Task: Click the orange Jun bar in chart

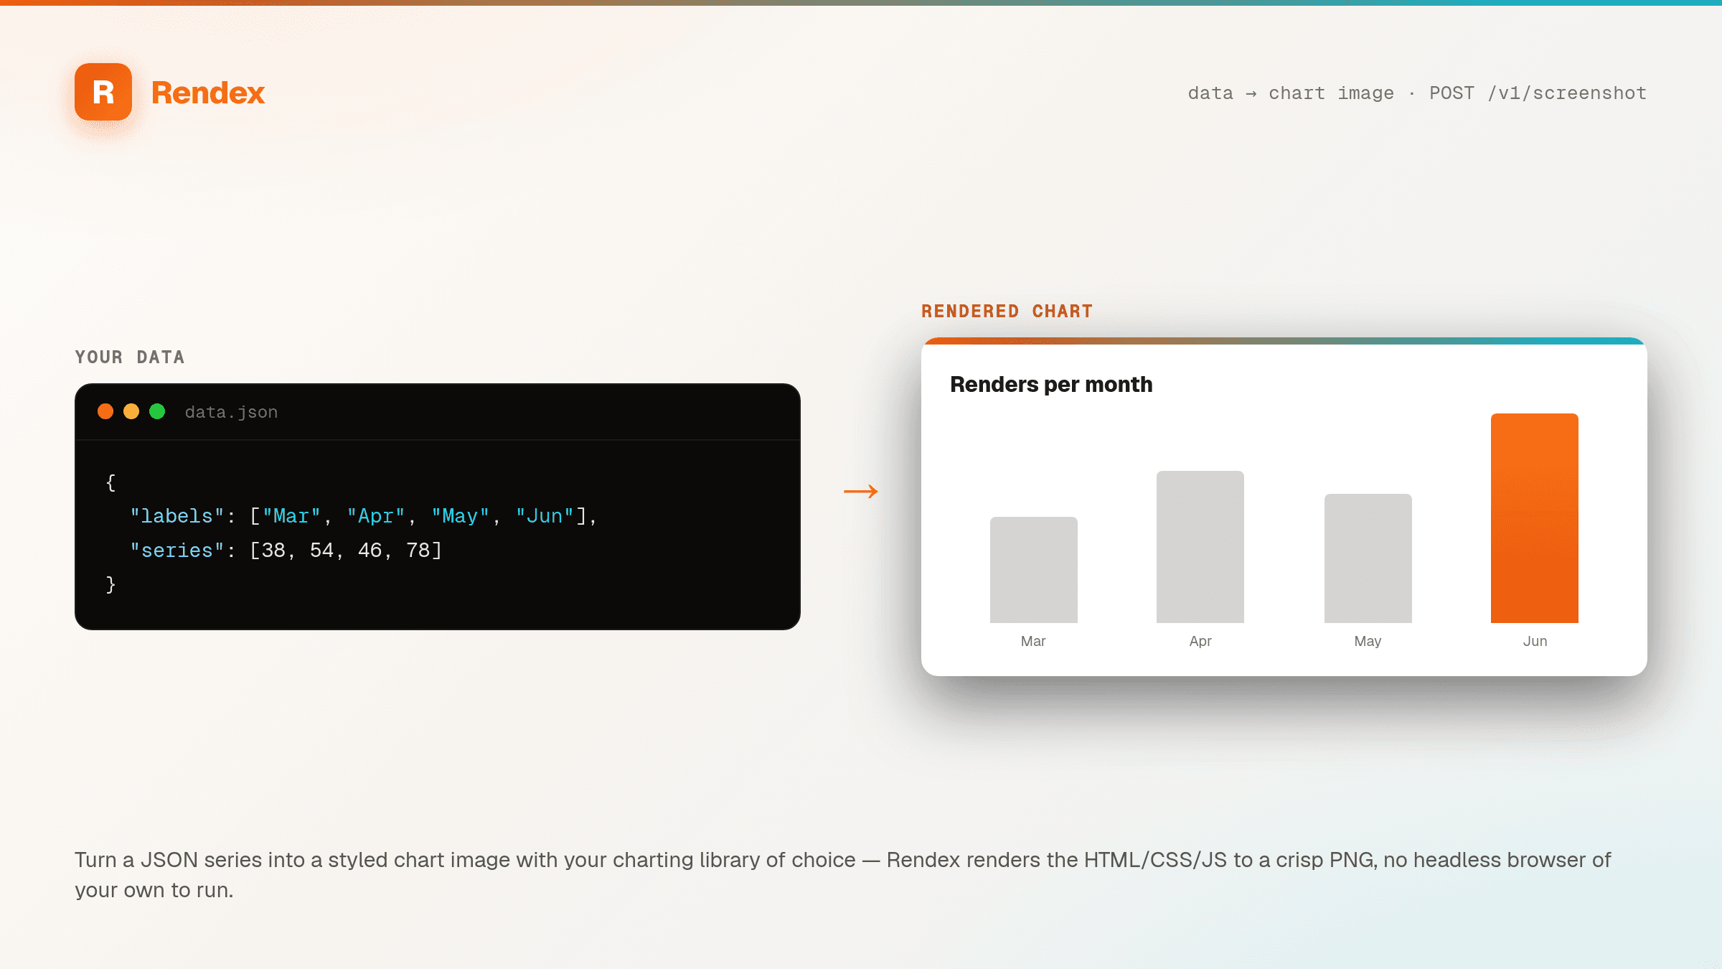Action: coord(1535,518)
